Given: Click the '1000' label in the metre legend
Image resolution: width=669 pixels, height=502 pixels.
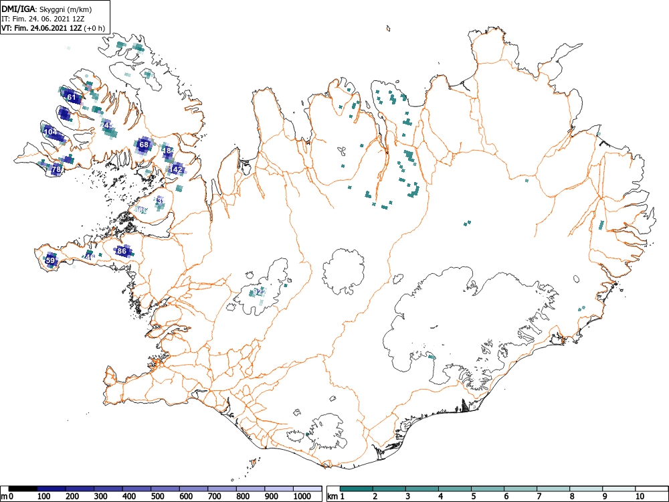Looking at the screenshot, I should (x=302, y=497).
